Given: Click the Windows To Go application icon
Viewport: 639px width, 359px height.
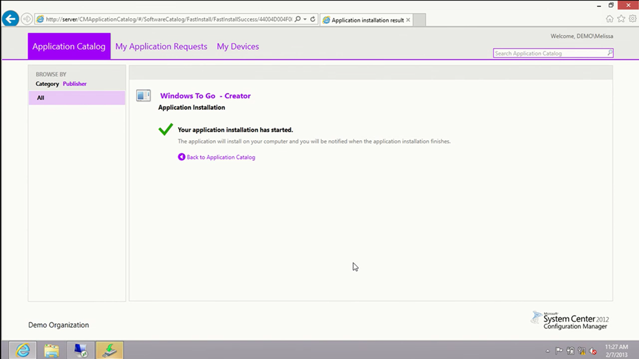Looking at the screenshot, I should 144,95.
